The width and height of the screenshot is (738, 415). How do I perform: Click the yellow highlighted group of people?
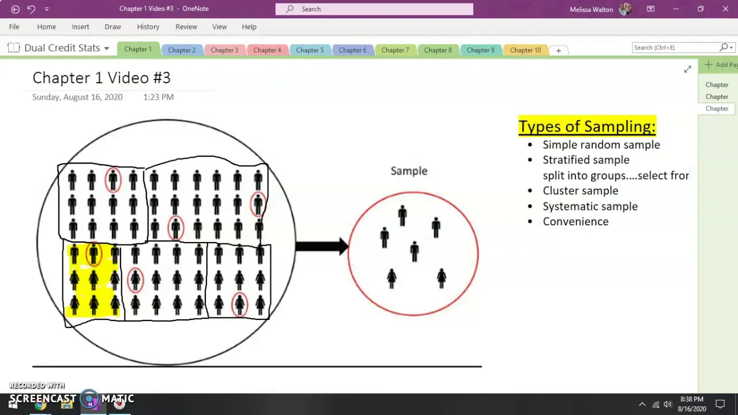(93, 281)
